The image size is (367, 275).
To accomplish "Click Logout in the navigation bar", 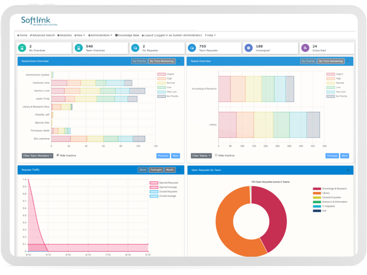I will 172,35.
